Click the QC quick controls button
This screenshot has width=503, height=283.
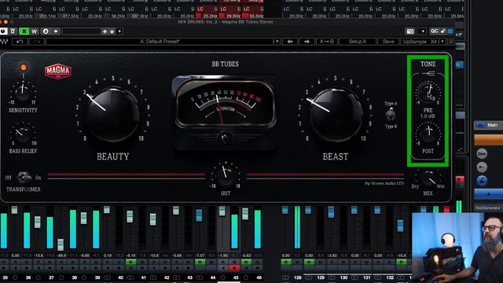point(435,31)
